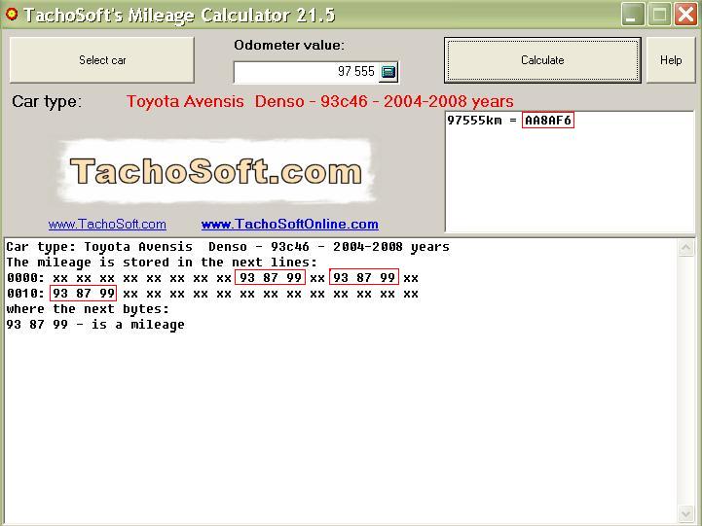This screenshot has width=702, height=526.
Task: Open the www.TachoSoft.com link
Action: (107, 224)
